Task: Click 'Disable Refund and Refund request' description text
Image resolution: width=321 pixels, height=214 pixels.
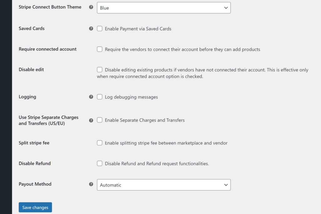Action: tap(157, 164)
